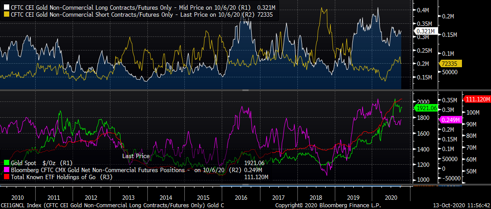Click the 13-Oct-2020 11:56:42 timestamp
The image size is (491, 209).
(462, 206)
